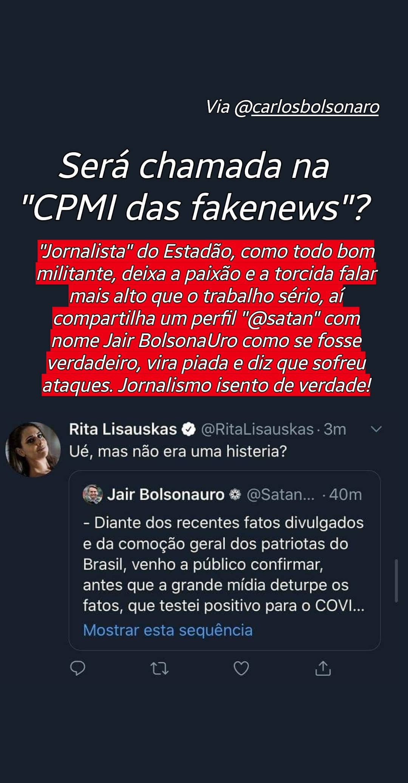
Task: Open small avatar of quoted Jair Bolsonauro
Action: tap(93, 494)
